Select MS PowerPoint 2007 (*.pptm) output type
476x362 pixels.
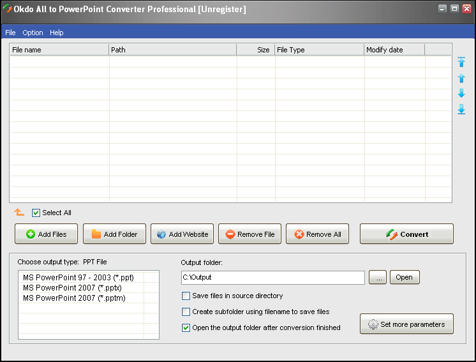(x=81, y=298)
